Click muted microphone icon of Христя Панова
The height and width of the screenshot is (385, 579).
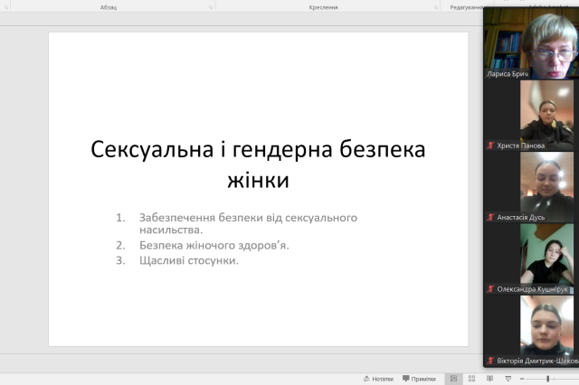pyautogui.click(x=490, y=146)
